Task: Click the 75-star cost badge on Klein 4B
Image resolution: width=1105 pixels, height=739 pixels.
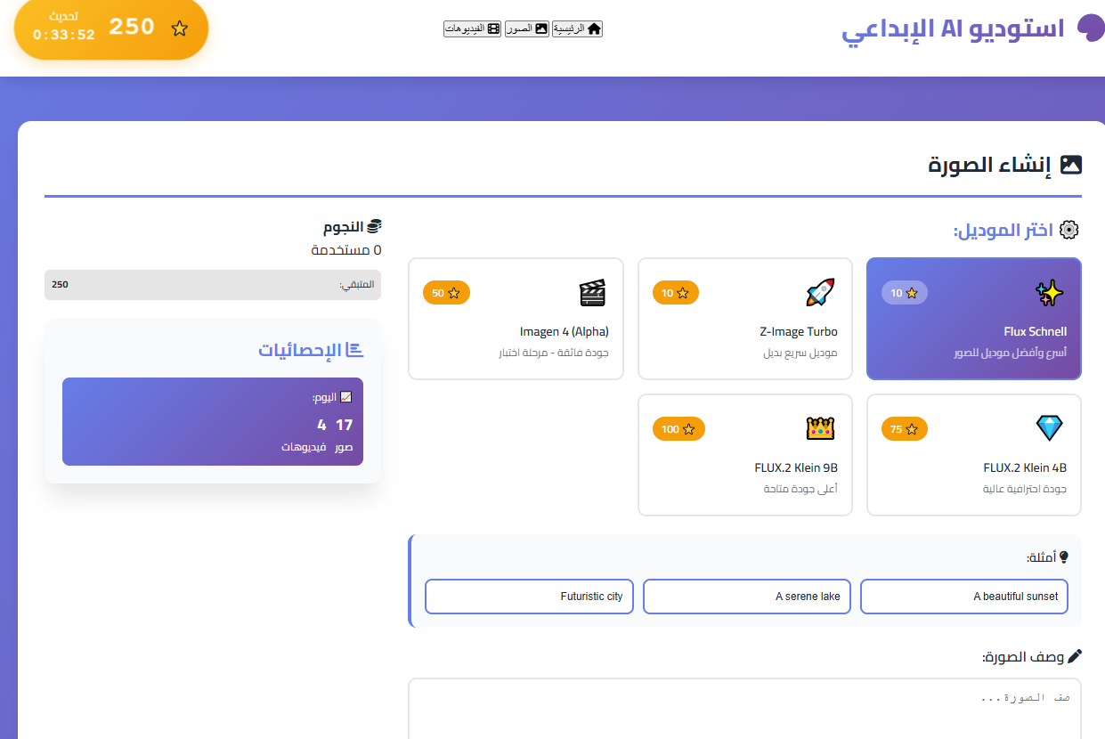Action: 905,429
